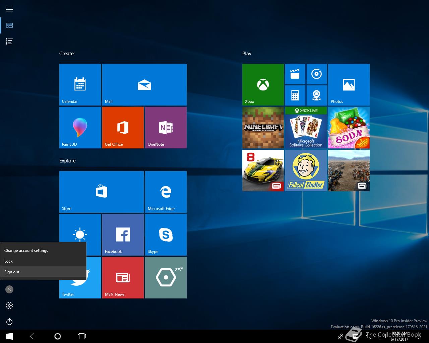429x343 pixels.
Task: Open the People icon in the tray
Action: click(341, 336)
